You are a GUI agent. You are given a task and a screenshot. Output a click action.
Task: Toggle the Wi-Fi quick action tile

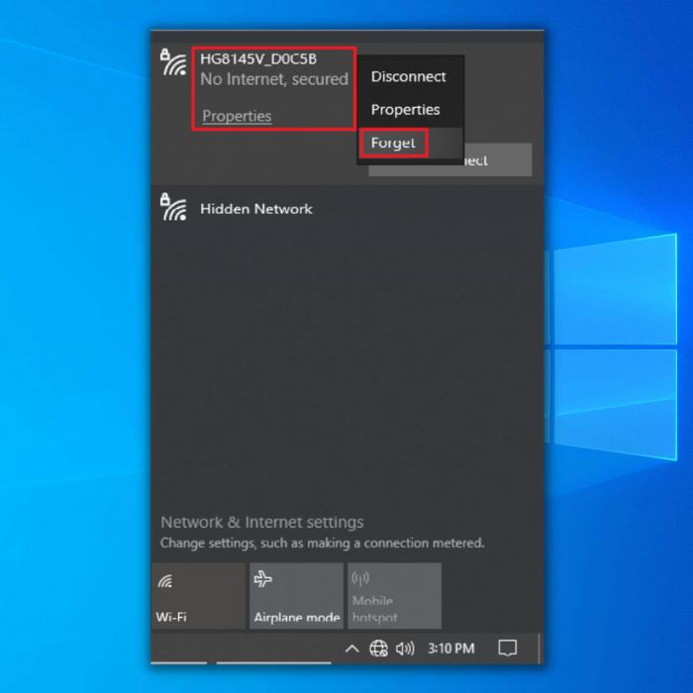(x=198, y=596)
